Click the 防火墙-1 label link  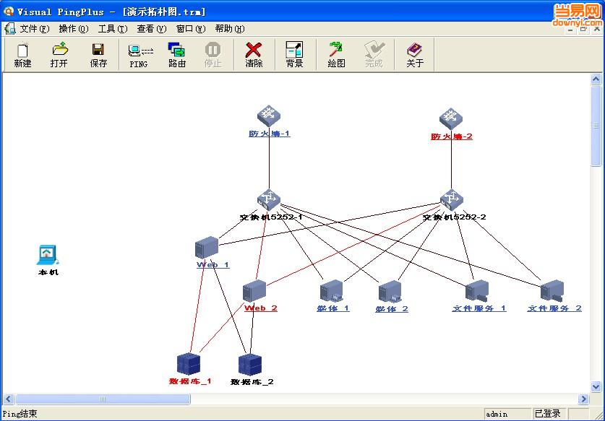270,134
